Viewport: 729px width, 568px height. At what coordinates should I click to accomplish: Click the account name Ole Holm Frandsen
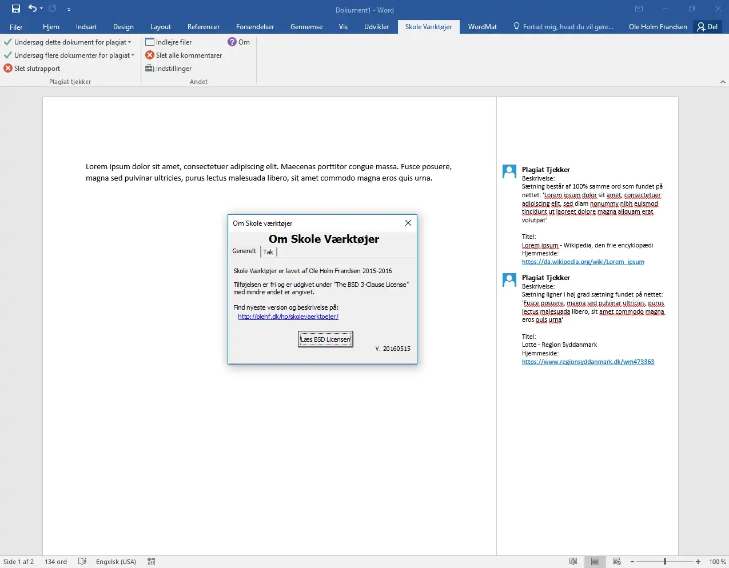658,27
